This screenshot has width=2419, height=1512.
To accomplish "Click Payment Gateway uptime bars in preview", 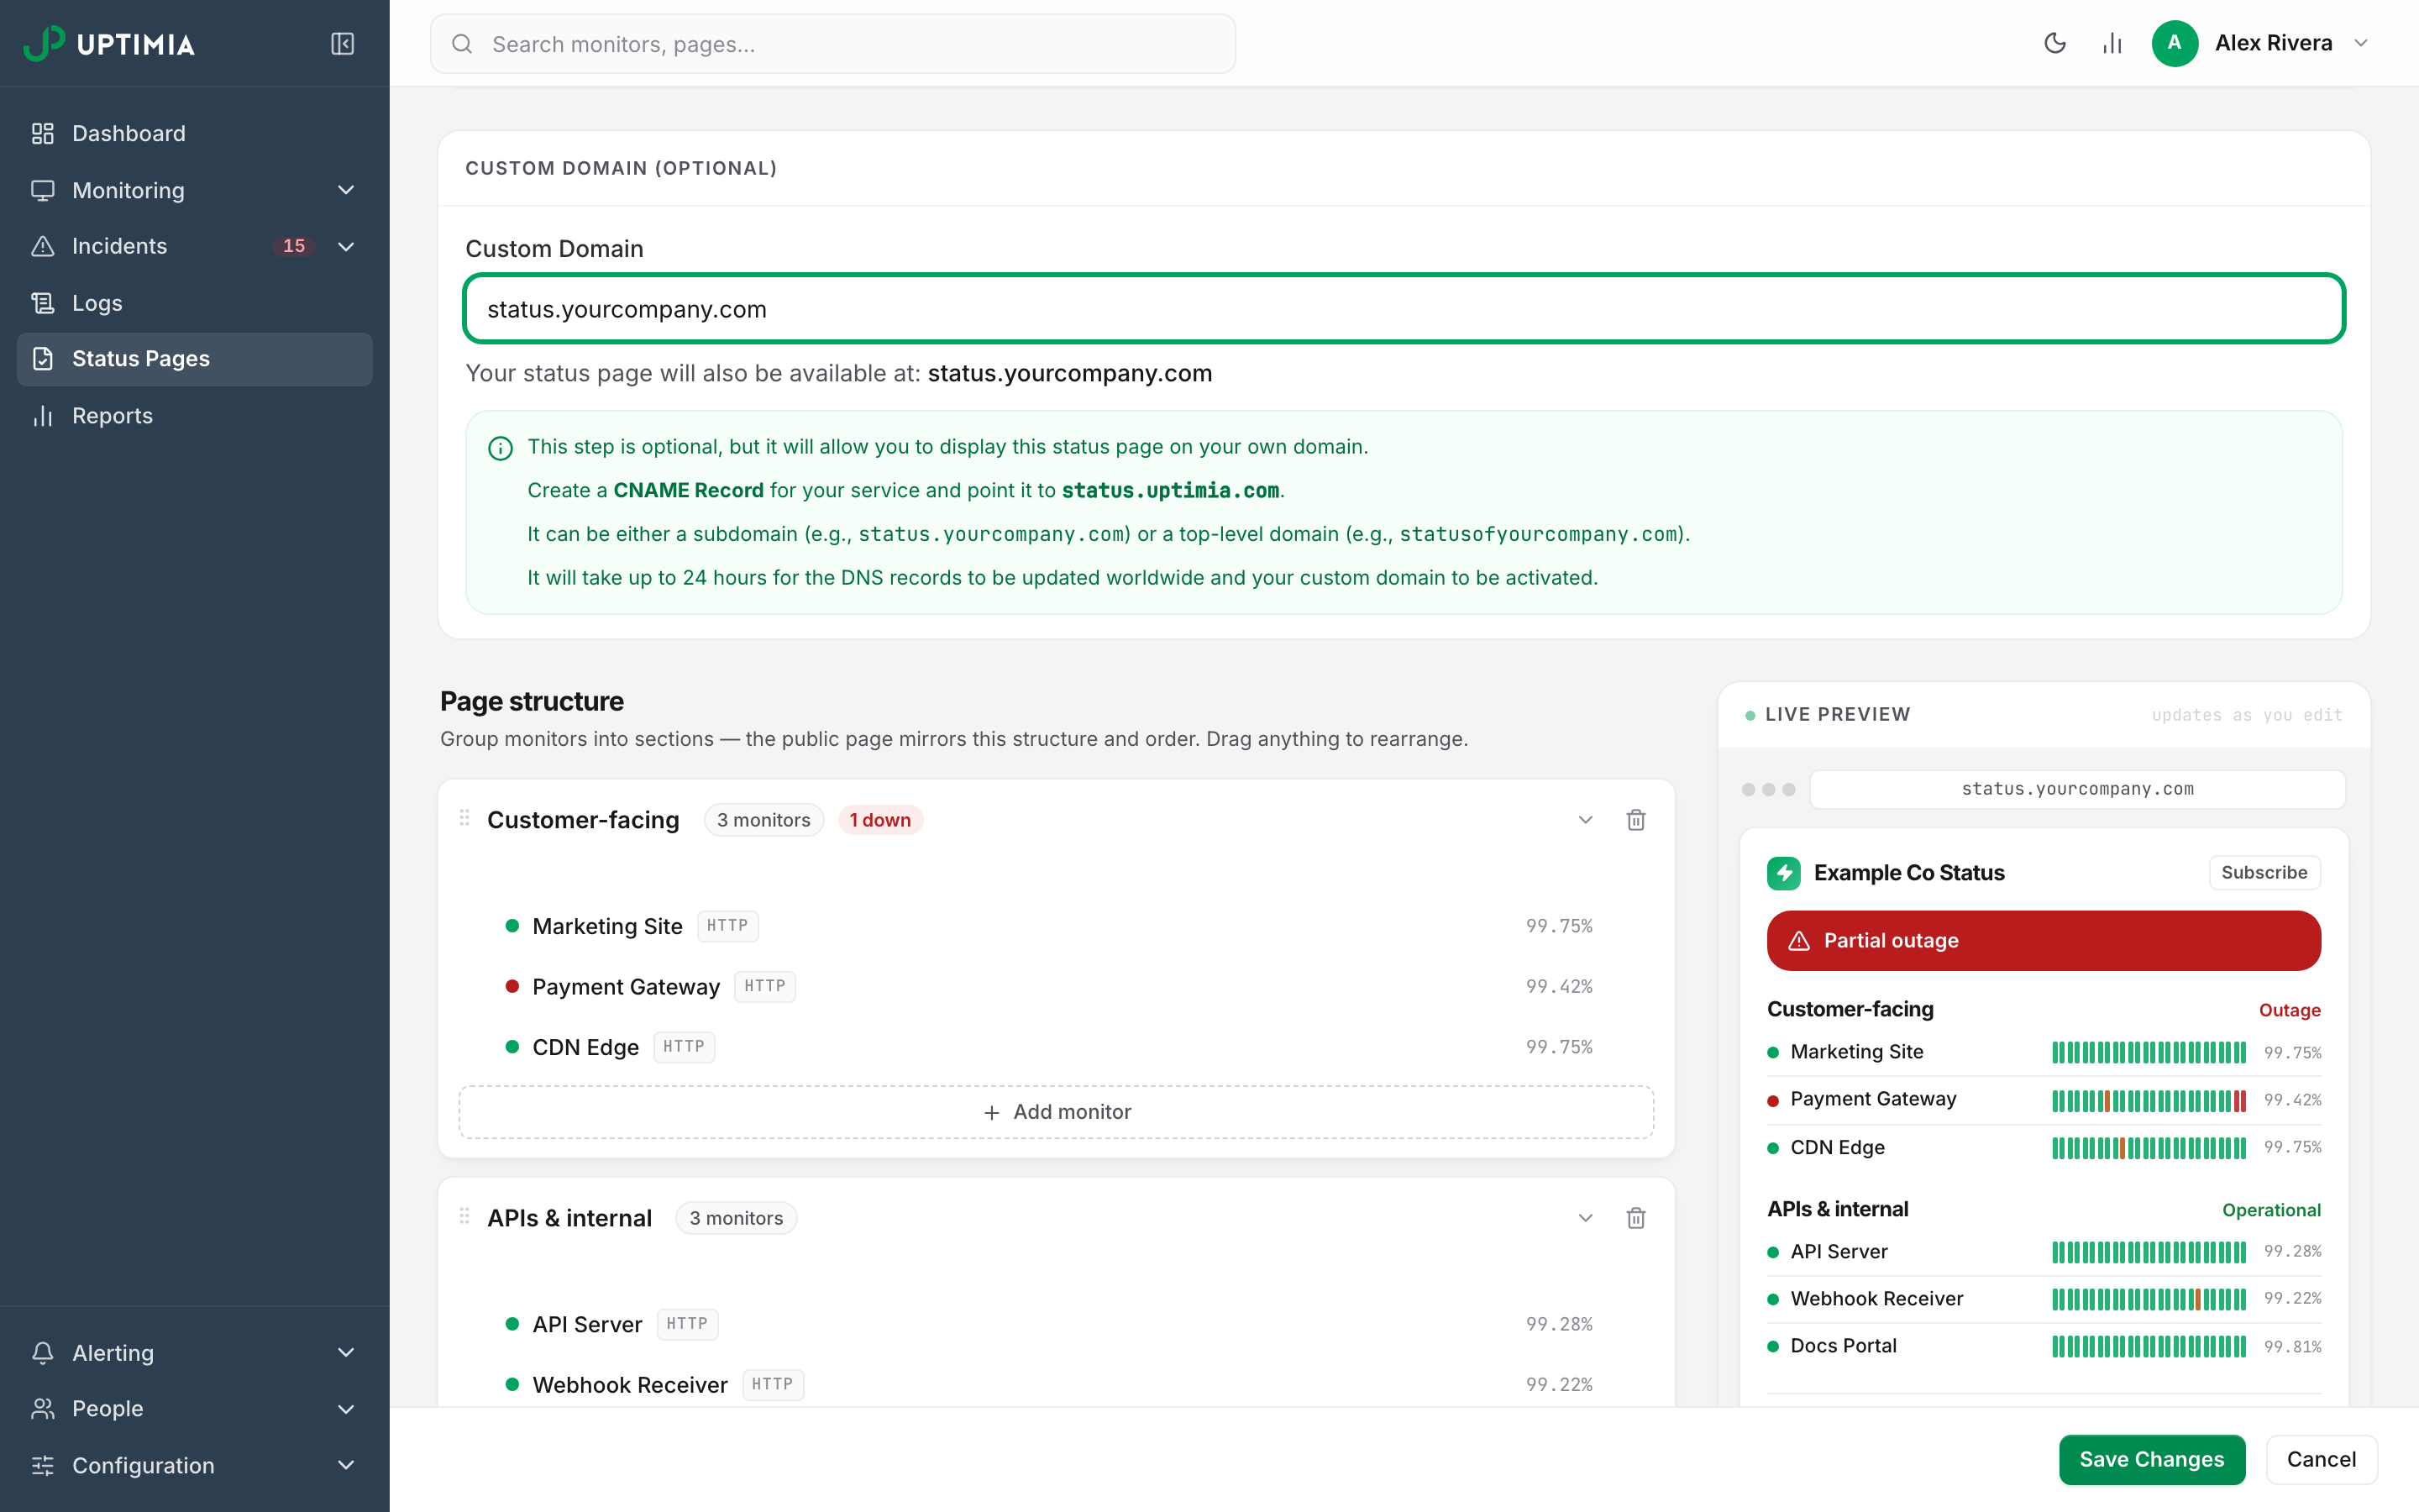I will 2149,1100.
